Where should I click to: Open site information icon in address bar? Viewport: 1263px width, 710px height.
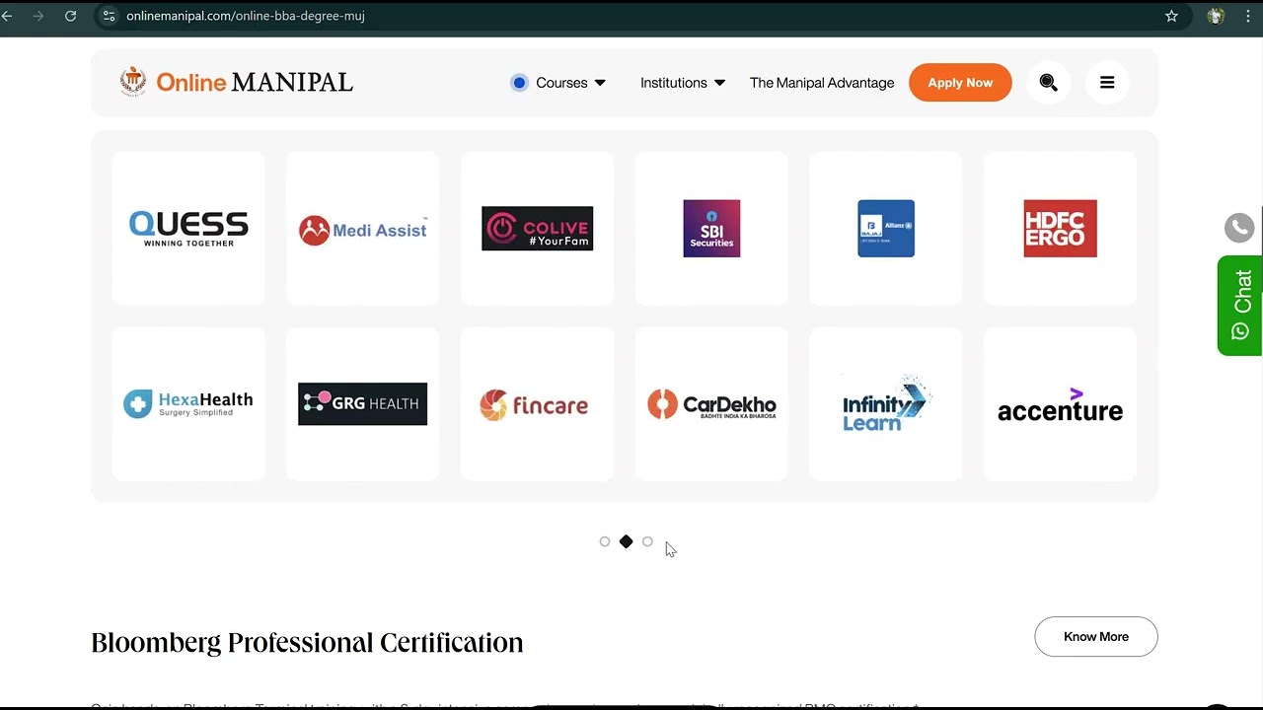[x=109, y=16]
